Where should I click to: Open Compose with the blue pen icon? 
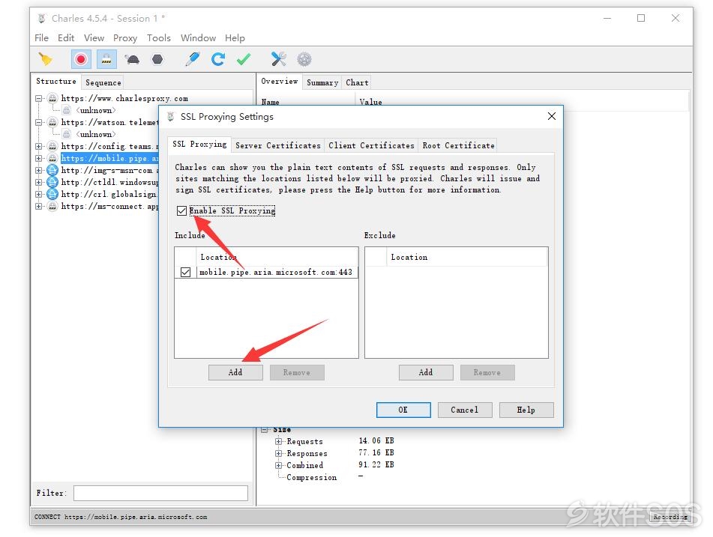pyautogui.click(x=193, y=59)
